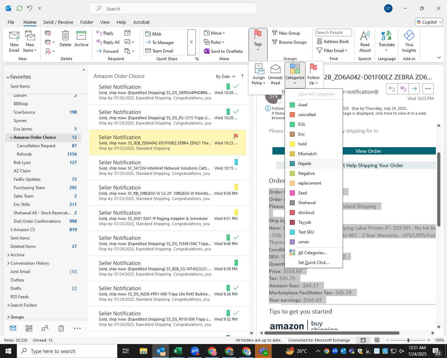The width and height of the screenshot is (447, 358).
Task: Reply all arrow in reading pane header
Action: pos(403,89)
